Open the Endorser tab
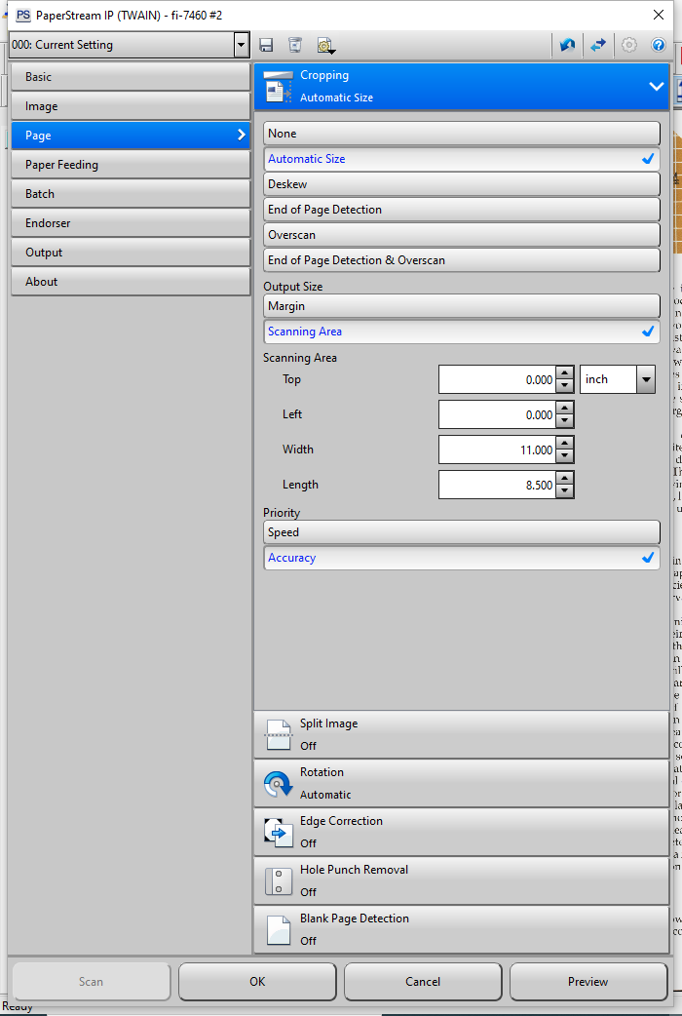Viewport: 682px width, 1016px height. click(x=130, y=223)
